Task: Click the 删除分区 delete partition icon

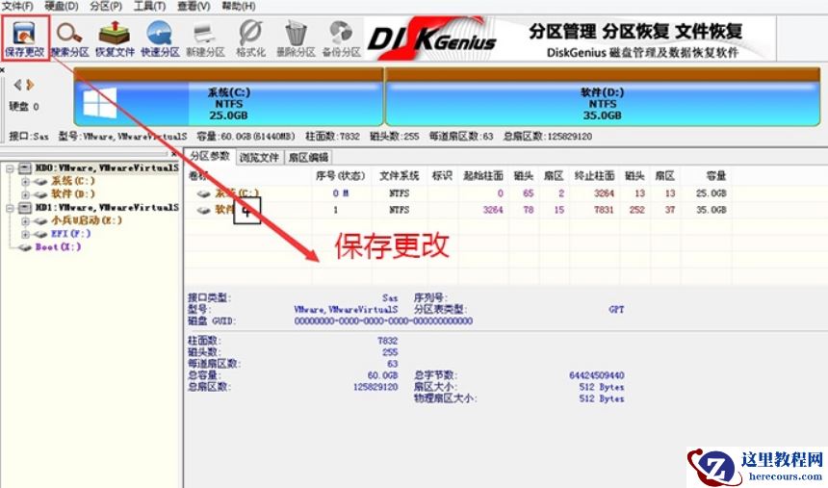Action: click(x=296, y=39)
